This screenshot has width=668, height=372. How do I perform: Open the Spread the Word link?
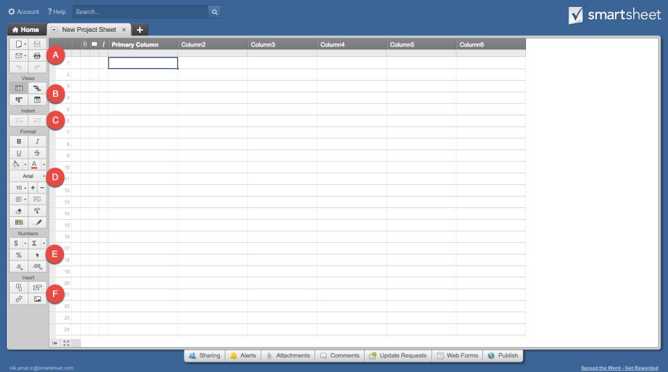tap(619, 368)
